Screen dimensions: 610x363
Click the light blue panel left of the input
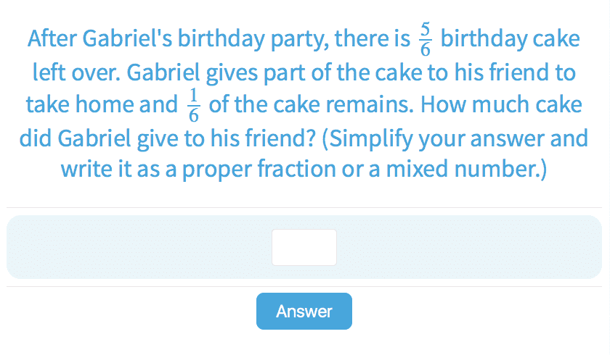(x=138, y=247)
